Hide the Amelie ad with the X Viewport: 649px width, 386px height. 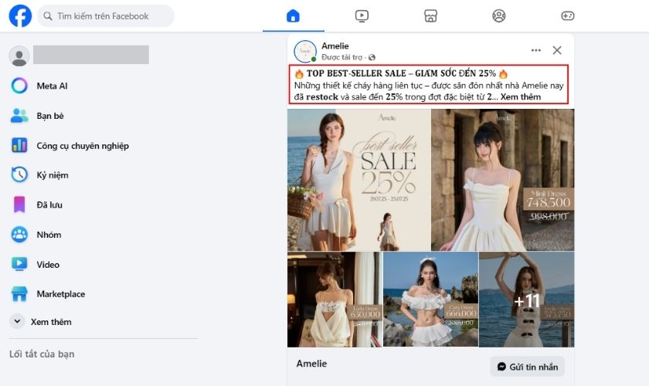pos(557,50)
